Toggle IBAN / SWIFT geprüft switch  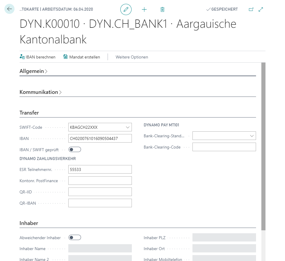(x=75, y=150)
